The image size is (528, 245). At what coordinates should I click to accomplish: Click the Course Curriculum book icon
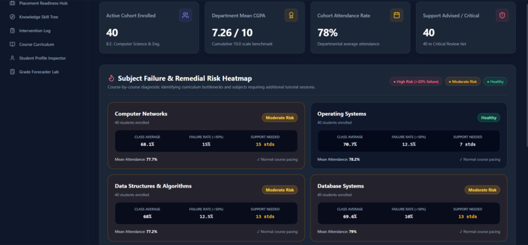point(12,44)
